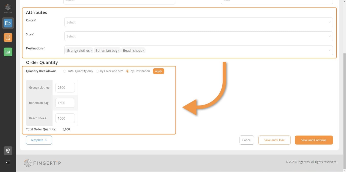Click the Bohemian bag tag text
This screenshot has width=346, height=172.
coord(106,51)
